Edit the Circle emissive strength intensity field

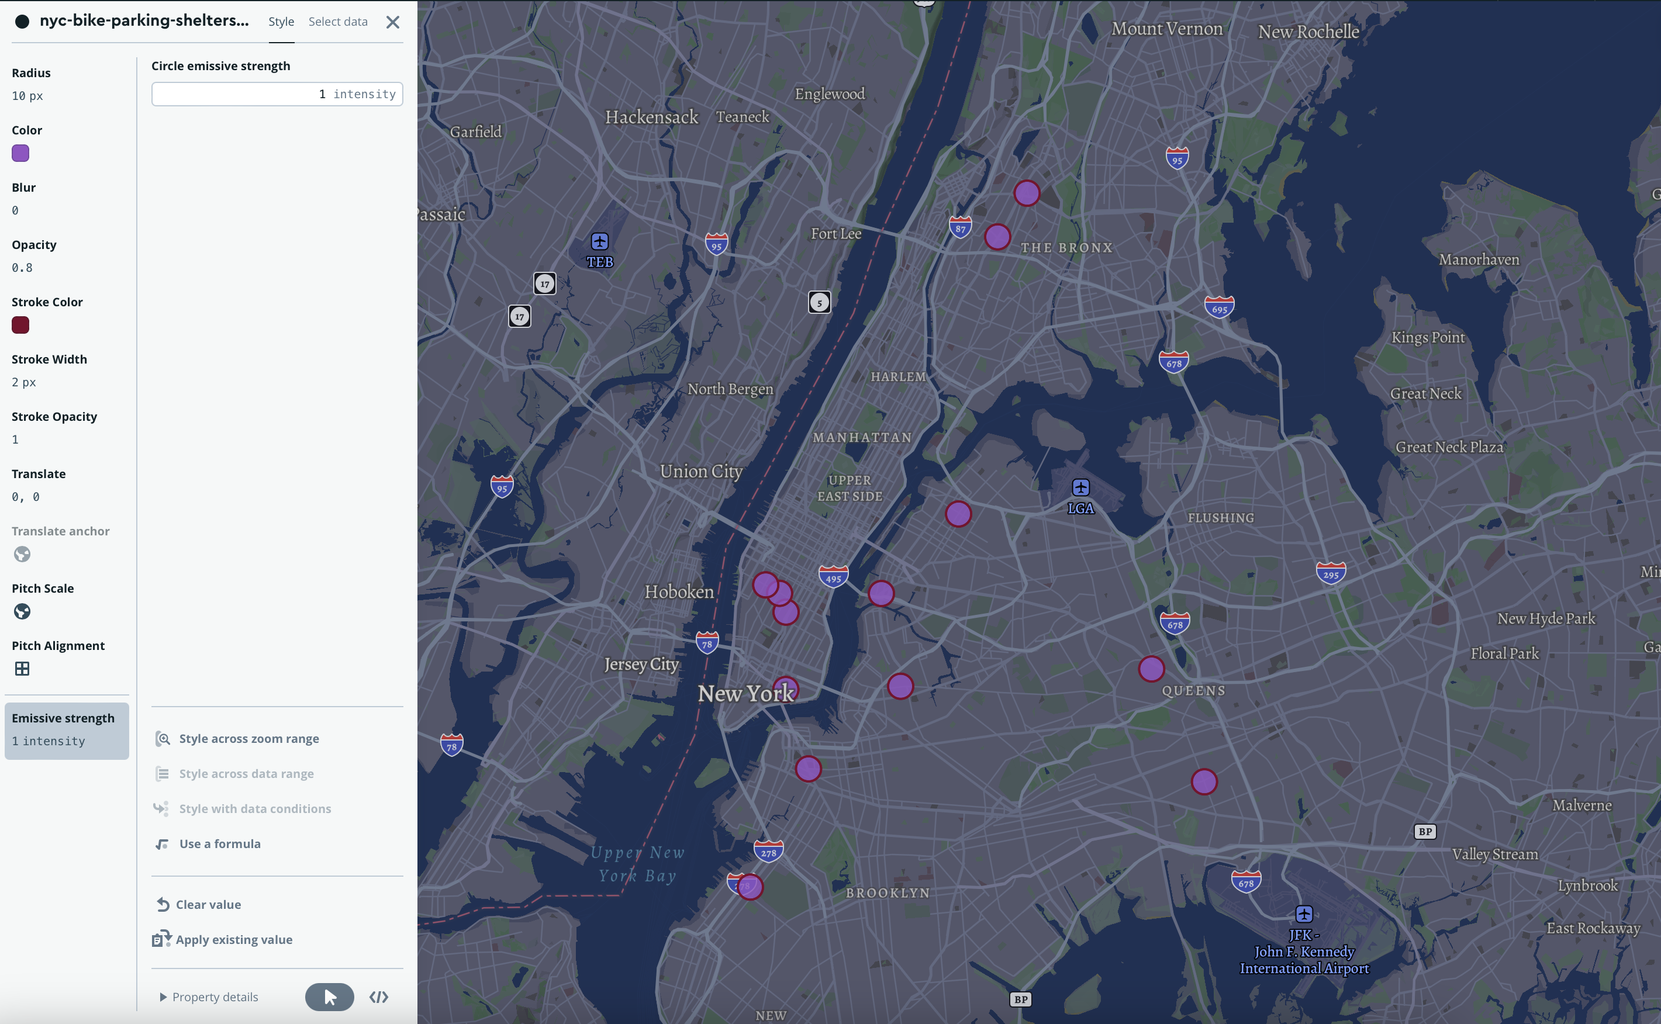[x=277, y=94]
